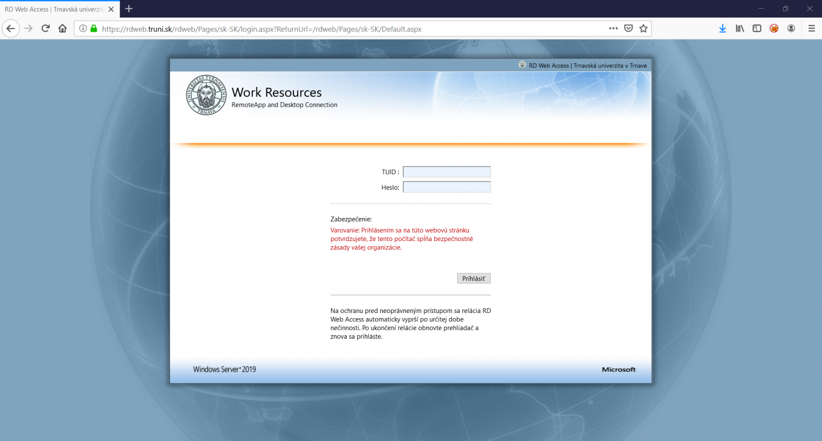Save page to Pocket

[628, 28]
